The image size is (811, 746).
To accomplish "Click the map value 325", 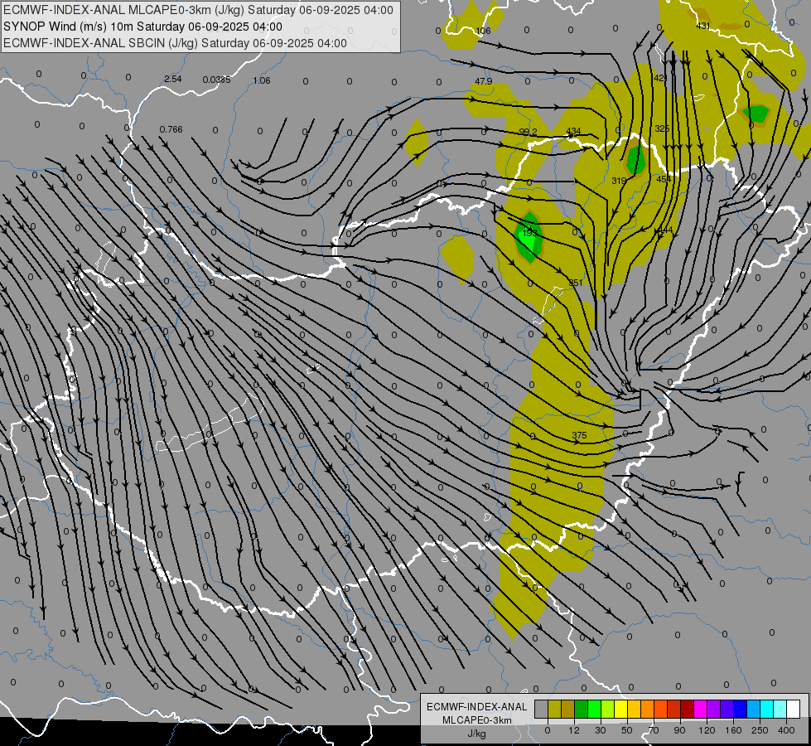I will 662,128.
